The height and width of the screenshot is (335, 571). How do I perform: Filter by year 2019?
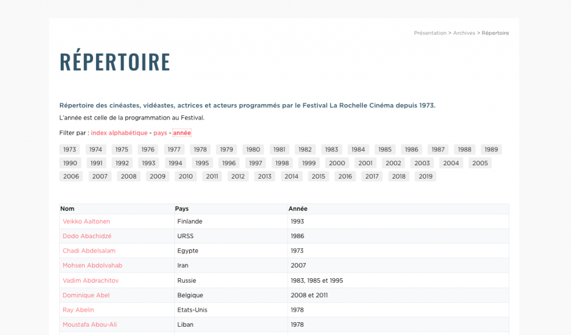pyautogui.click(x=425, y=176)
